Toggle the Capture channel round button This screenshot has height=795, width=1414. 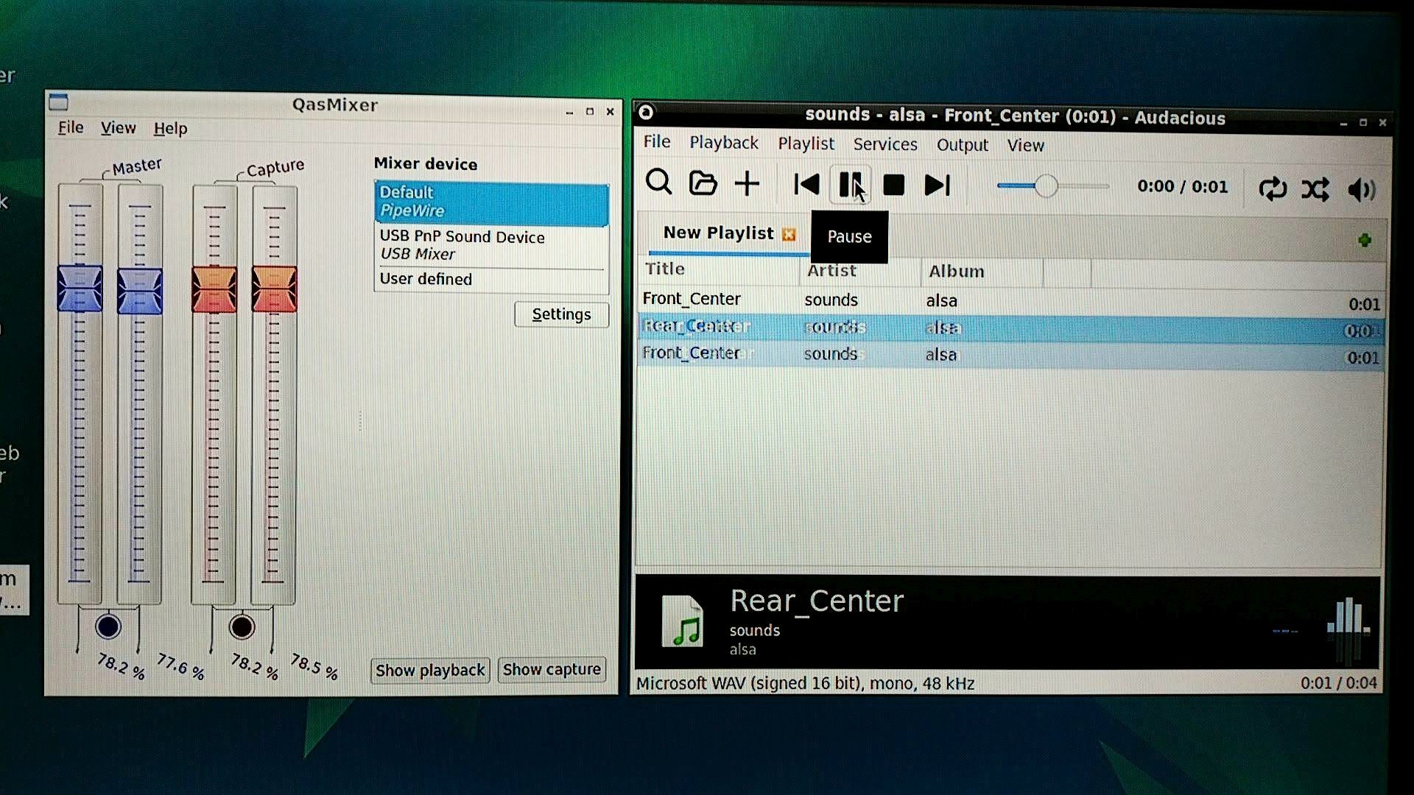242,627
